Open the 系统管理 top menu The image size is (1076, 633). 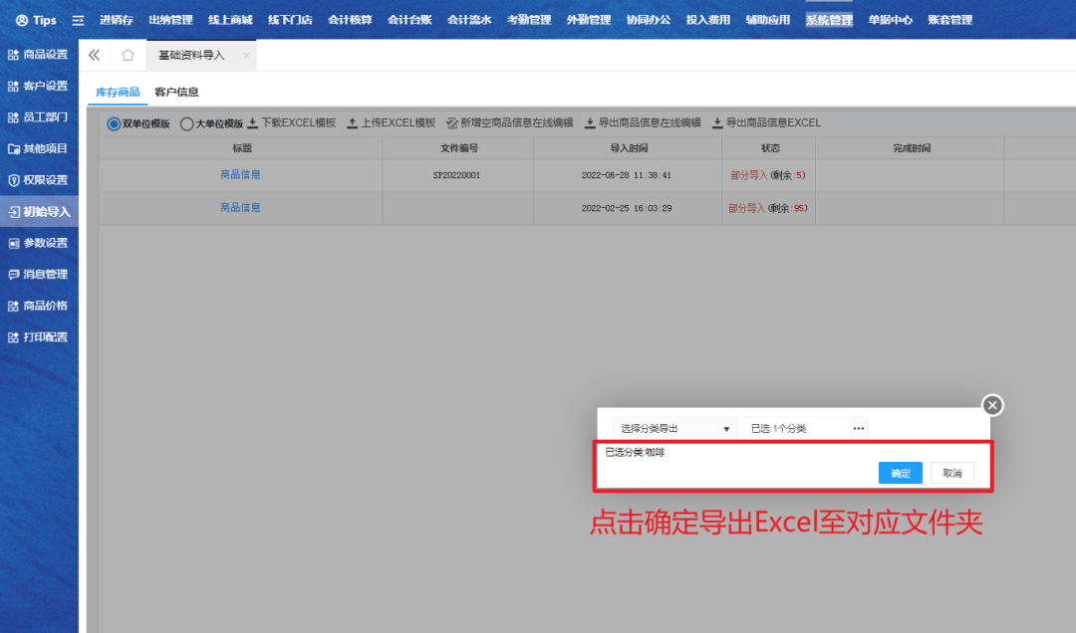829,20
